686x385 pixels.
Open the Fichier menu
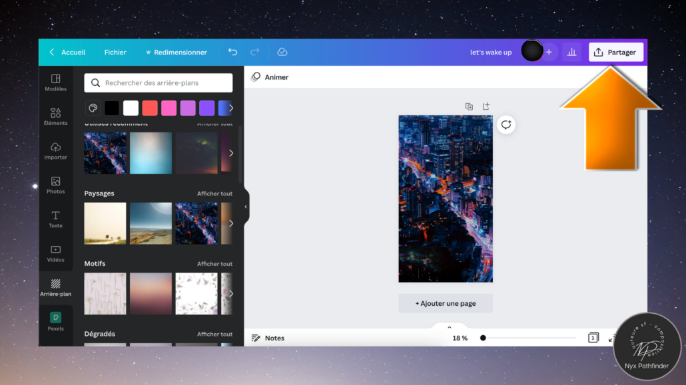115,52
